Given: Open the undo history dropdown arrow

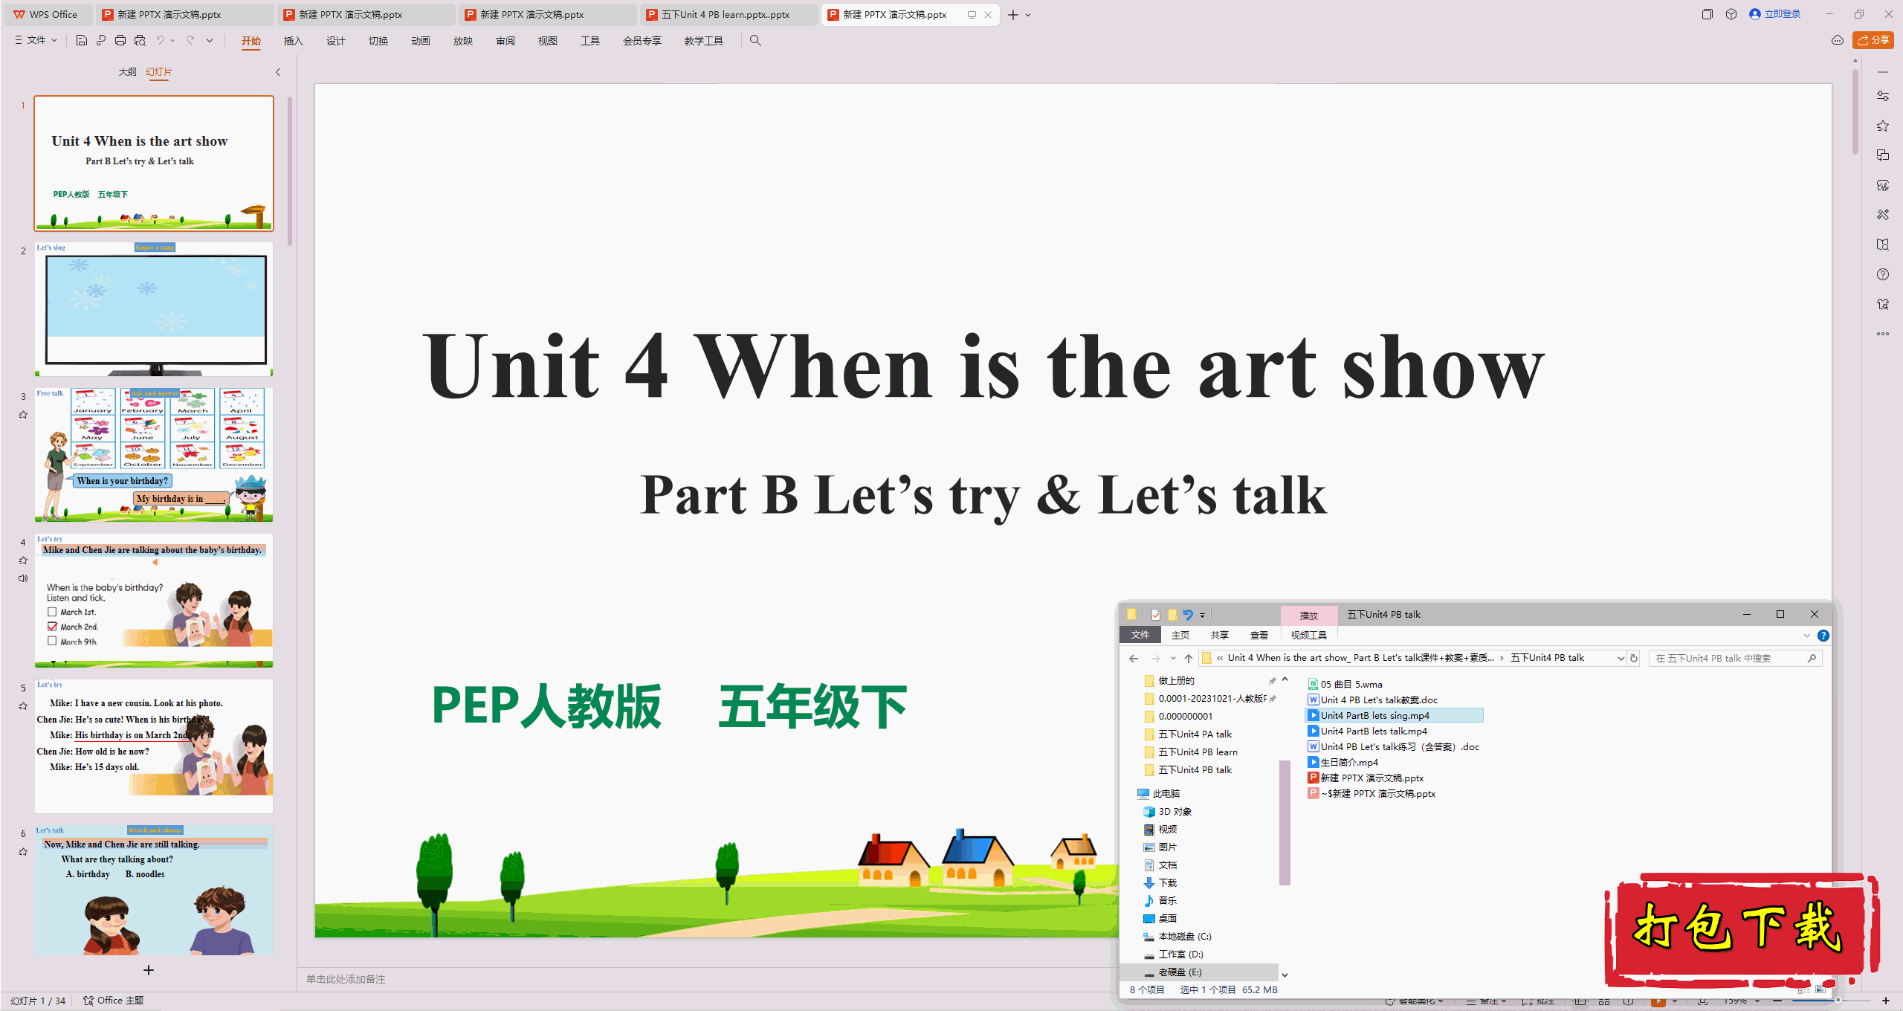Looking at the screenshot, I should [172, 40].
